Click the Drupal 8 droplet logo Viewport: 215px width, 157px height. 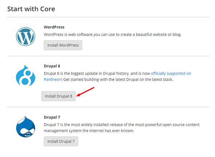(x=25, y=76)
